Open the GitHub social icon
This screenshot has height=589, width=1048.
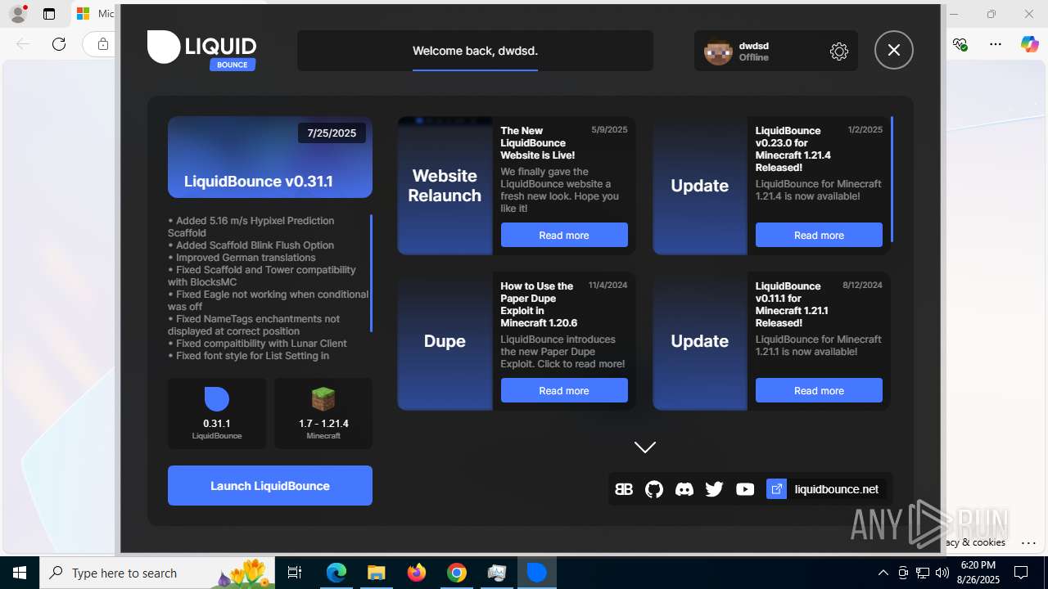pyautogui.click(x=654, y=489)
